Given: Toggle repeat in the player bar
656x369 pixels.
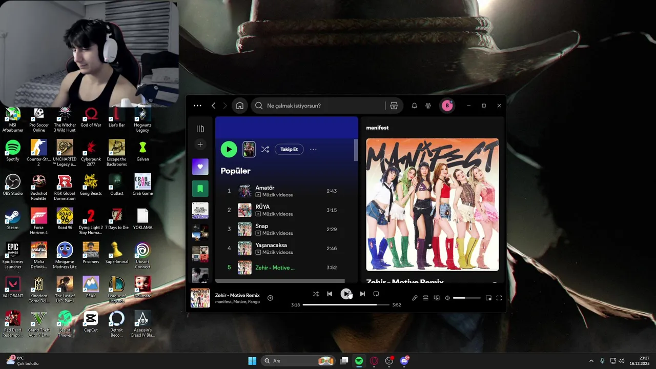Looking at the screenshot, I should coord(376,294).
